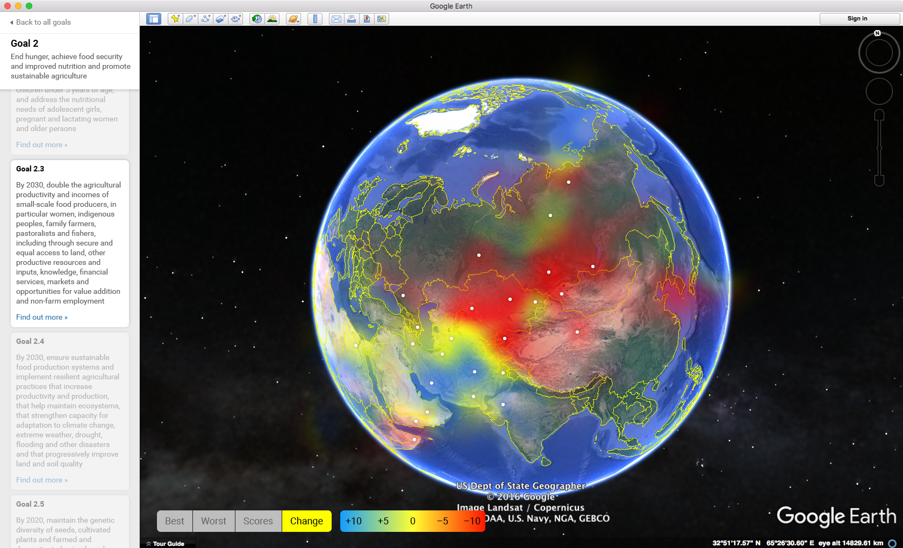Open Find out more under Goal 2.3

coord(42,317)
